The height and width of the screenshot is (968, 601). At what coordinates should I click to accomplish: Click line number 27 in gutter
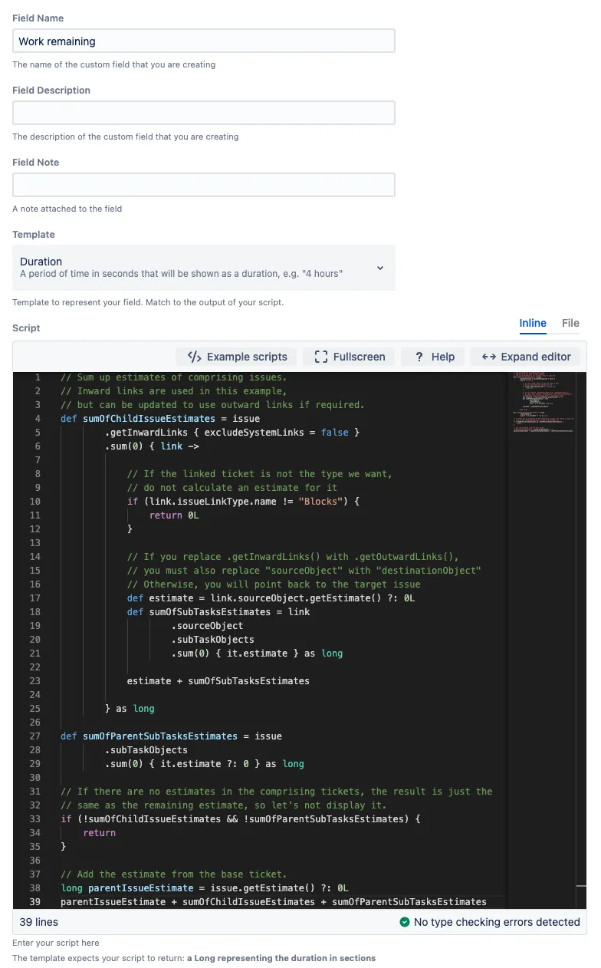(x=34, y=736)
